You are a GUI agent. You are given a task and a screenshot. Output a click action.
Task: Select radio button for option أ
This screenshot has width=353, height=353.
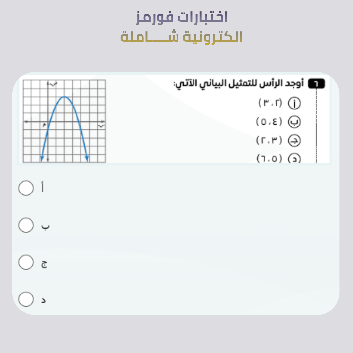point(26,188)
